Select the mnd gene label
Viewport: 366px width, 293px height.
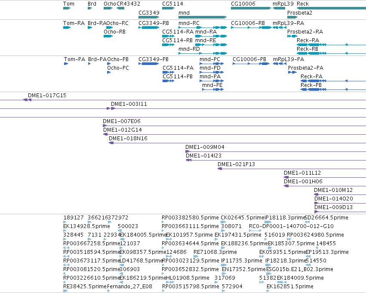coord(184,13)
